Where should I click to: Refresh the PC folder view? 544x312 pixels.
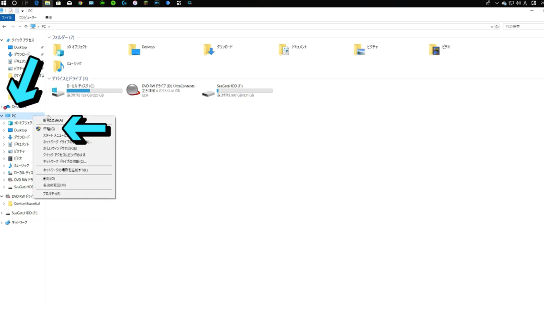coord(497,27)
